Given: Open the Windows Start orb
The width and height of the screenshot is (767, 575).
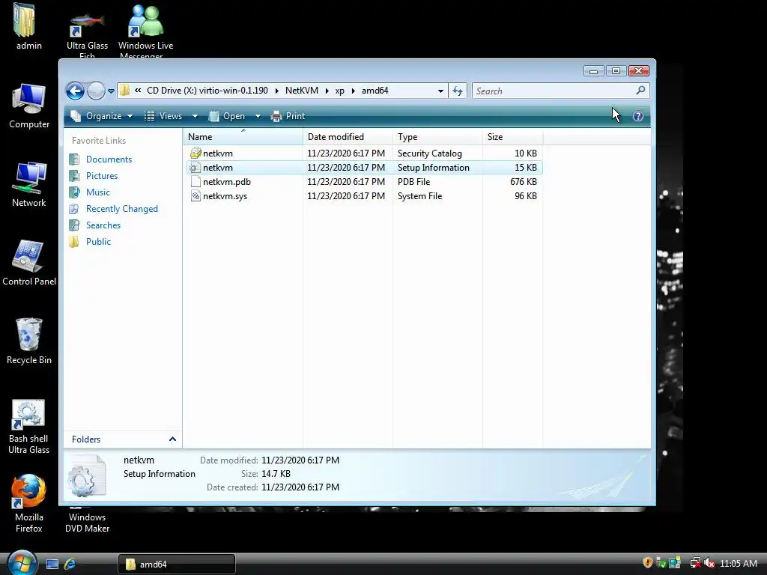Looking at the screenshot, I should 22,563.
